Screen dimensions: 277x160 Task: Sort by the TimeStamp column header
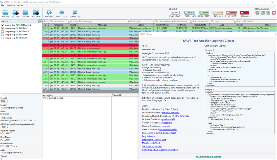(59, 25)
